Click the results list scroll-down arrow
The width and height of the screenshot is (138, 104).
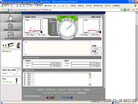90,84
